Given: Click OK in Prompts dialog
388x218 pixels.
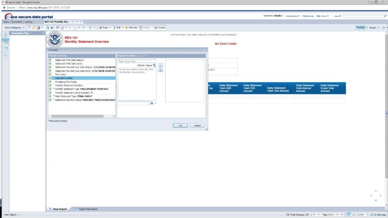Looking at the screenshot, I should click(x=180, y=126).
